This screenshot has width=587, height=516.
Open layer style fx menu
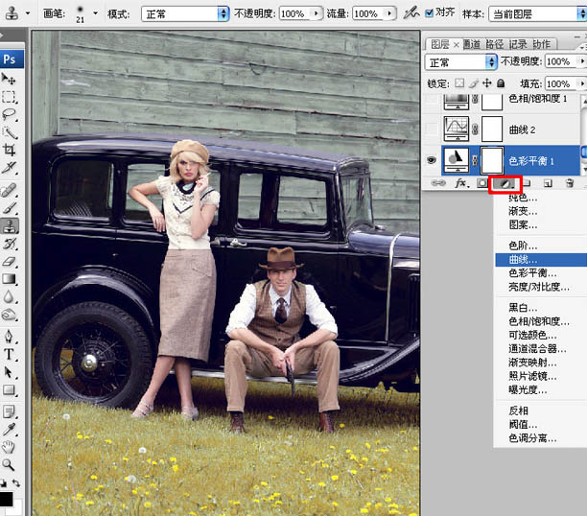[460, 182]
